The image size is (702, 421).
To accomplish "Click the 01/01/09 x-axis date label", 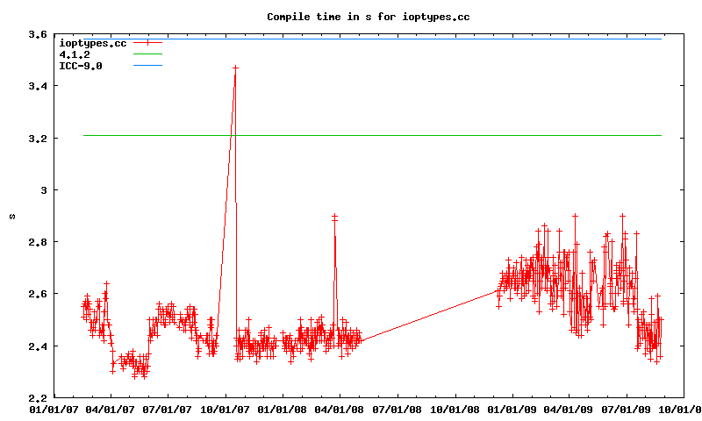I will [513, 408].
